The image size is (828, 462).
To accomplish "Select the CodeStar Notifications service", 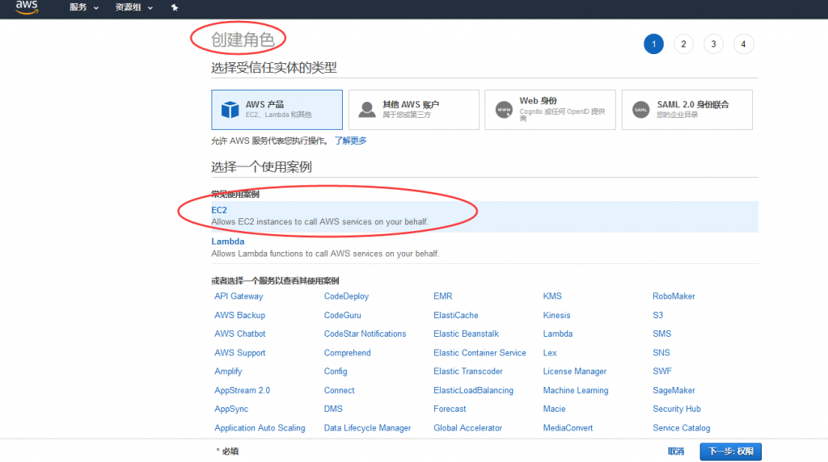I will pos(365,334).
